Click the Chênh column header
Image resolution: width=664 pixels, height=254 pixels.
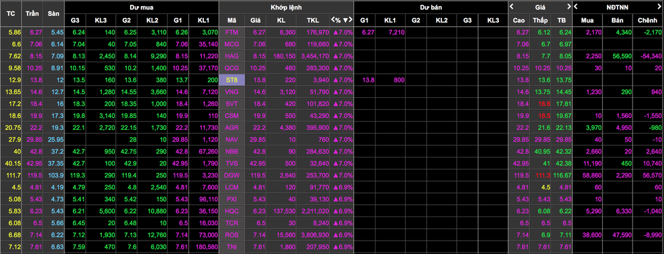coord(648,20)
